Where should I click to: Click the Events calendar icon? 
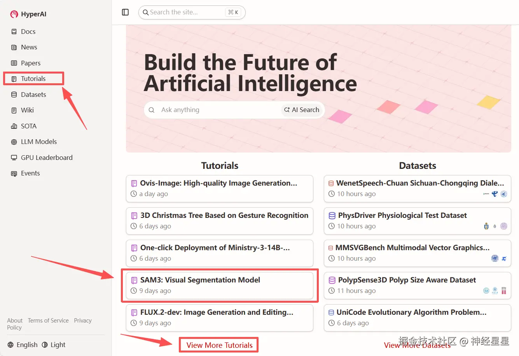coord(14,174)
